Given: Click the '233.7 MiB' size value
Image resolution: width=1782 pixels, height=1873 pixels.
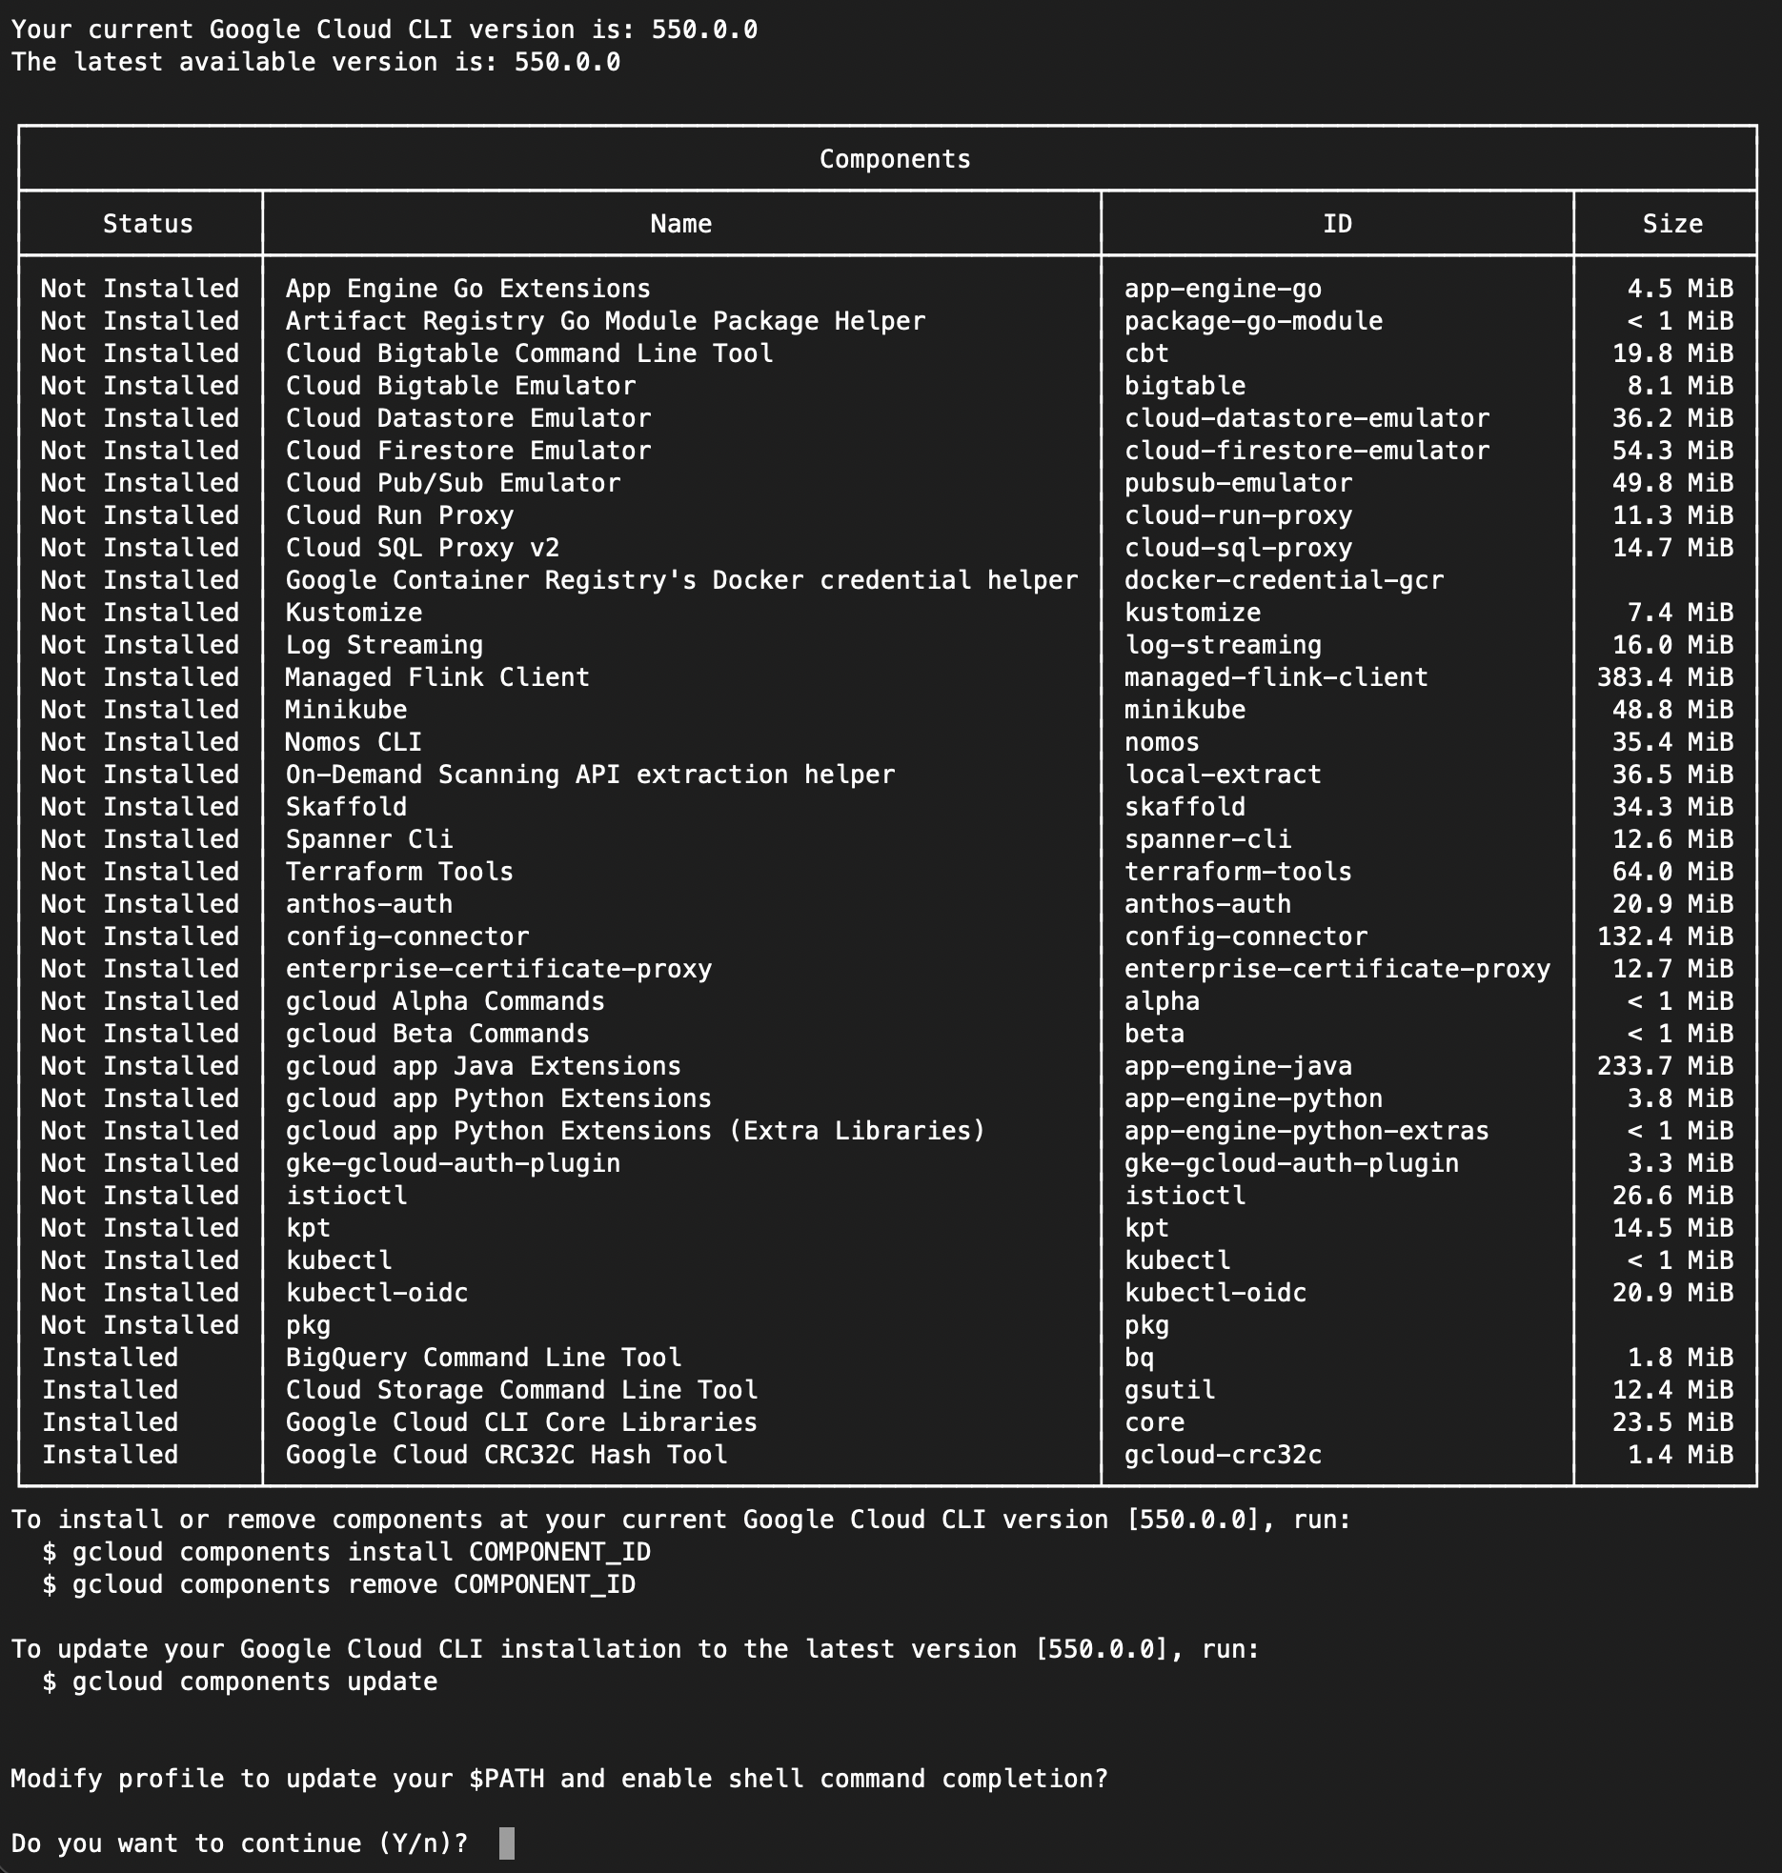Looking at the screenshot, I should [x=1665, y=1066].
